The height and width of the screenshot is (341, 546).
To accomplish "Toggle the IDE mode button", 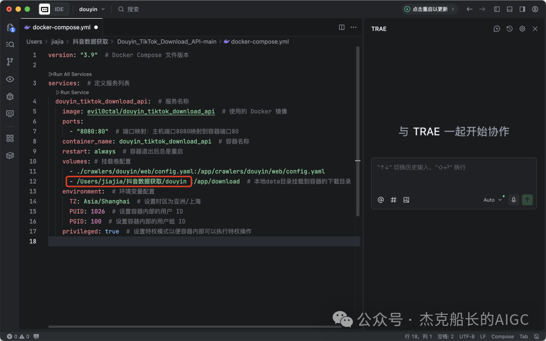I will 59,10.
